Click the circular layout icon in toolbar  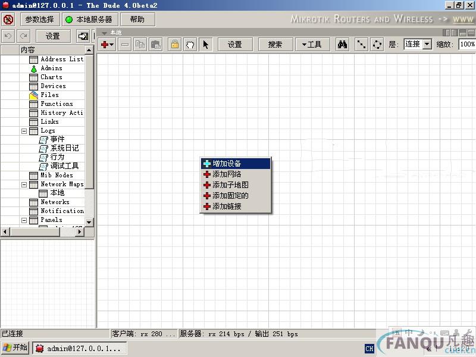(x=377, y=45)
